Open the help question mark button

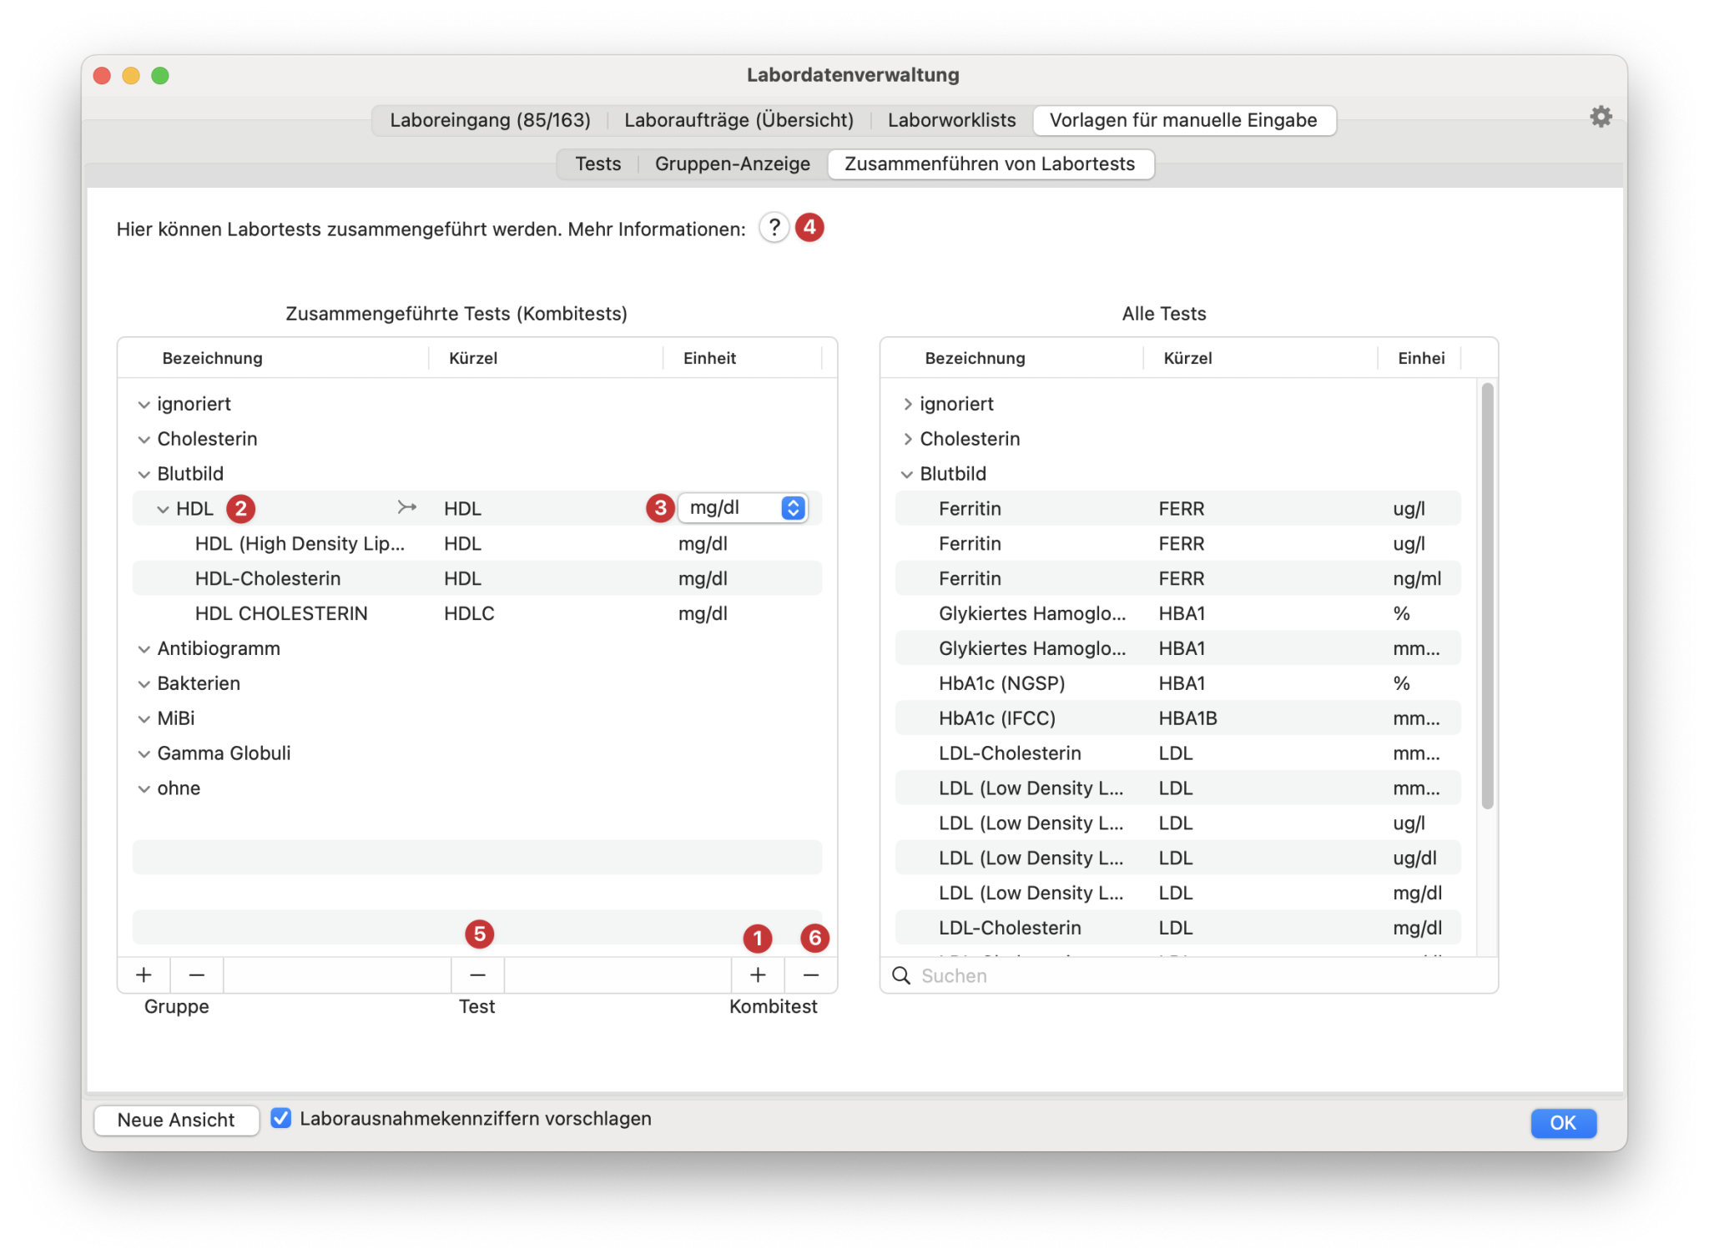[774, 228]
